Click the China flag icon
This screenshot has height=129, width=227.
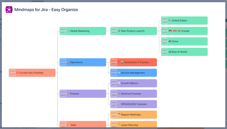pyautogui.click(x=170, y=41)
